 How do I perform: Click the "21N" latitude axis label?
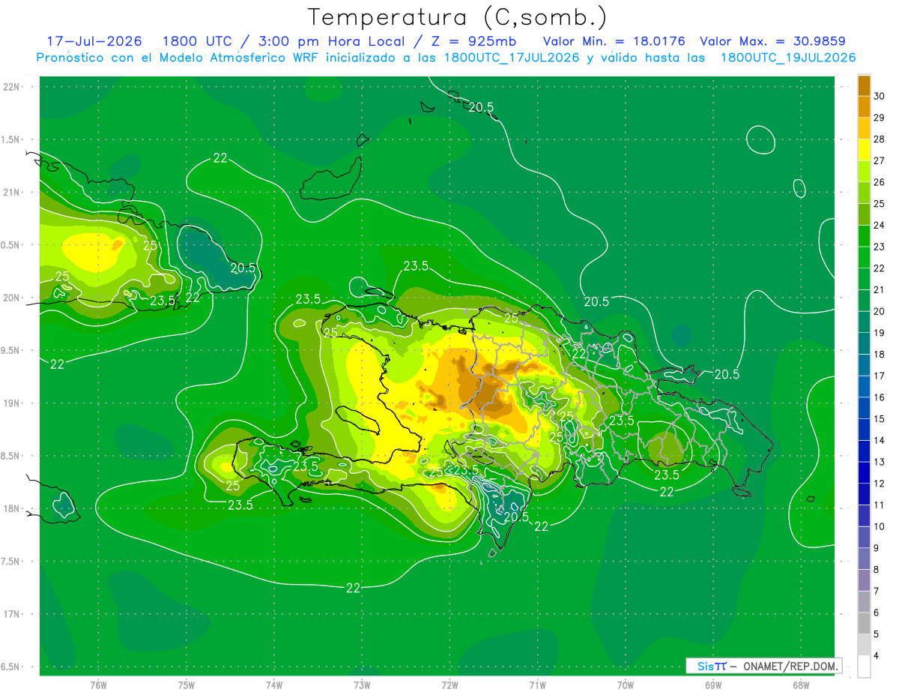[13, 193]
